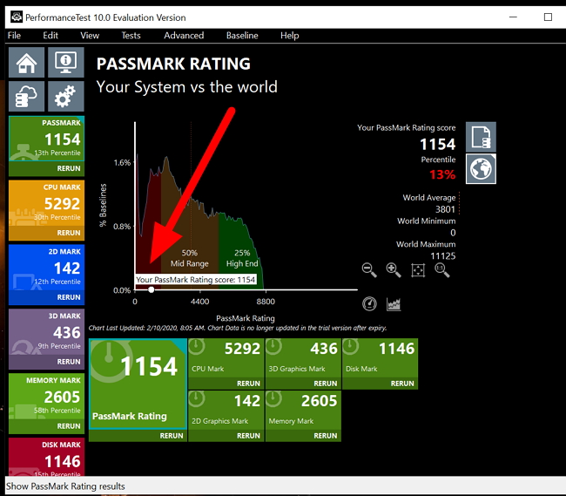Viewport: 566px width, 496px height.
Task: Click the world globe comparison icon
Action: click(481, 169)
